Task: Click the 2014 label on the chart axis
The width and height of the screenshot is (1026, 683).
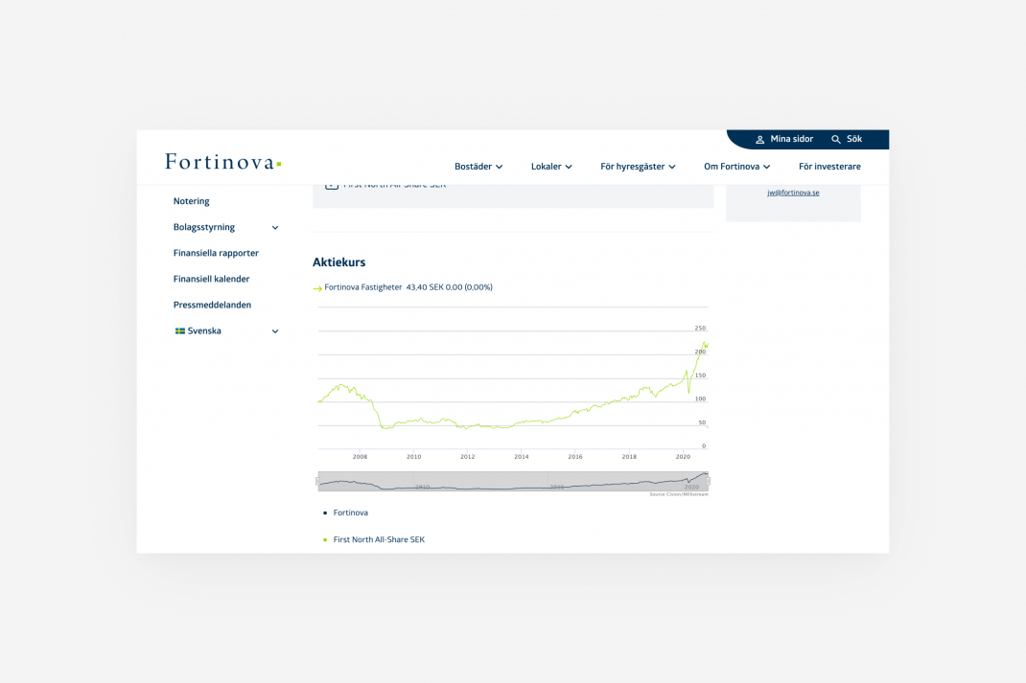Action: 522,457
